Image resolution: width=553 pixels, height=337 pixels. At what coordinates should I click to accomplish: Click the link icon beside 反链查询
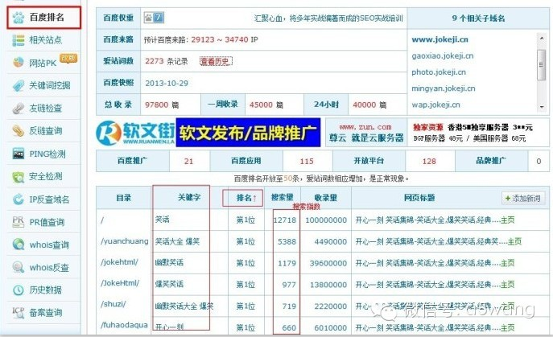click(19, 131)
